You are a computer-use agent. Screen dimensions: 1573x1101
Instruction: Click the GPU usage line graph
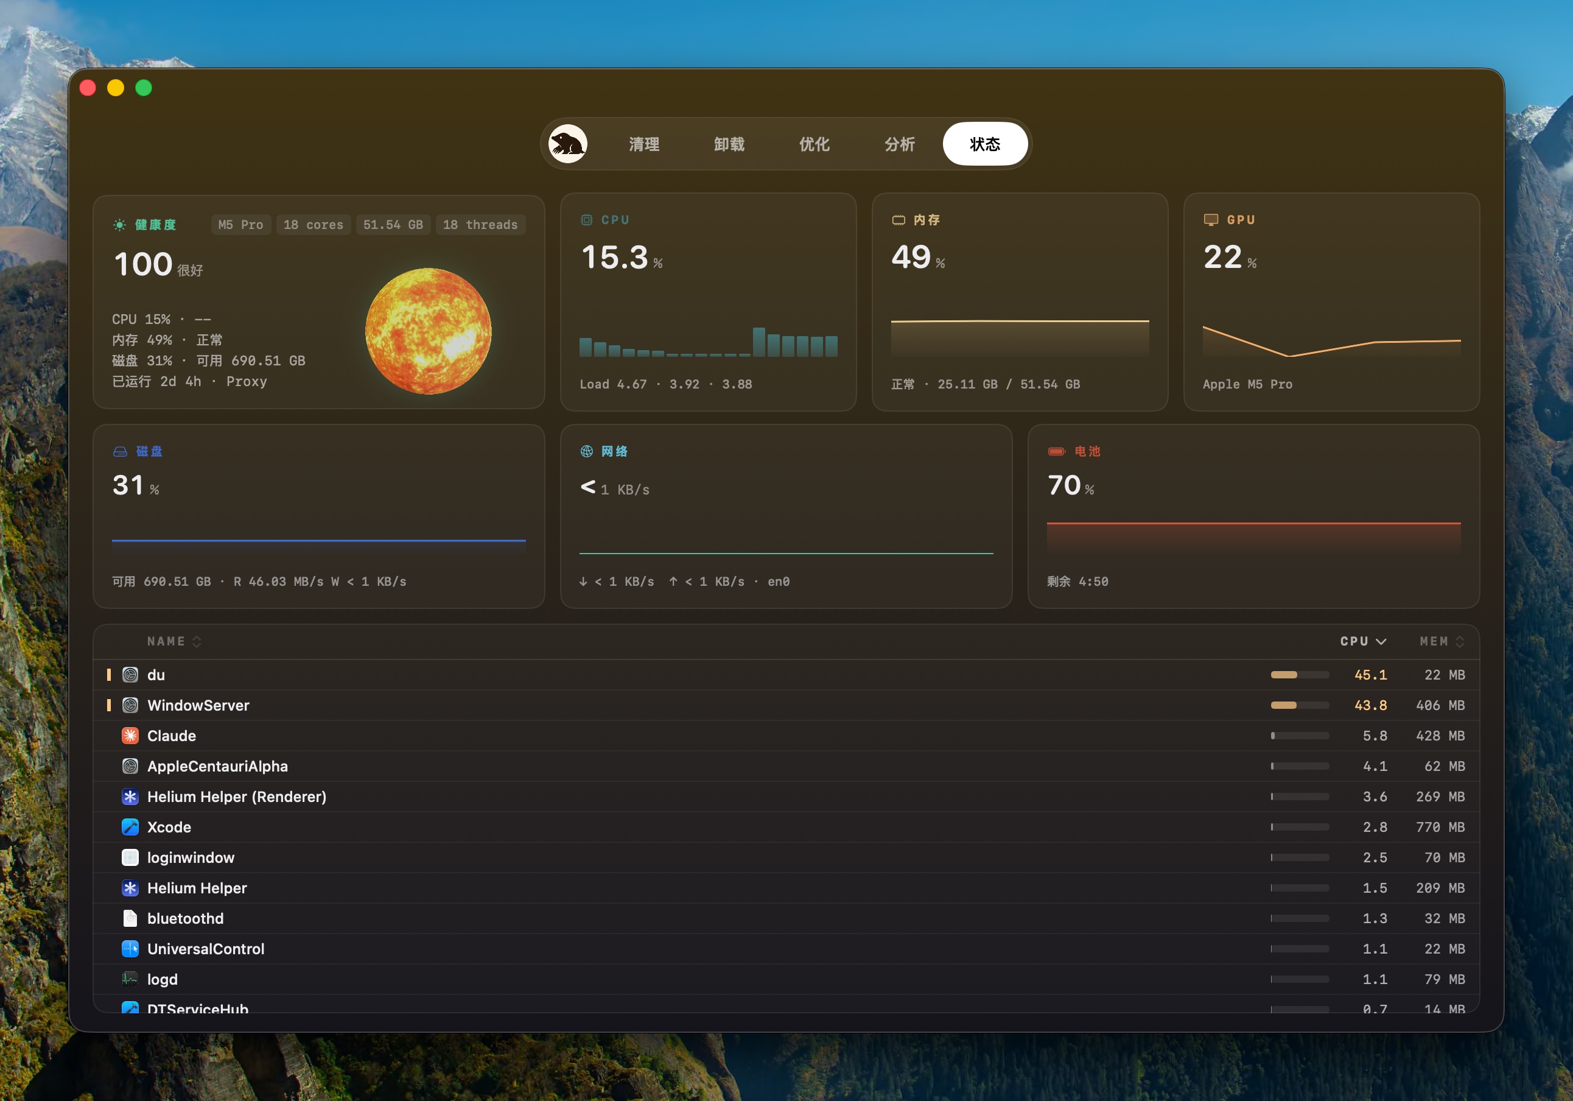1332,341
